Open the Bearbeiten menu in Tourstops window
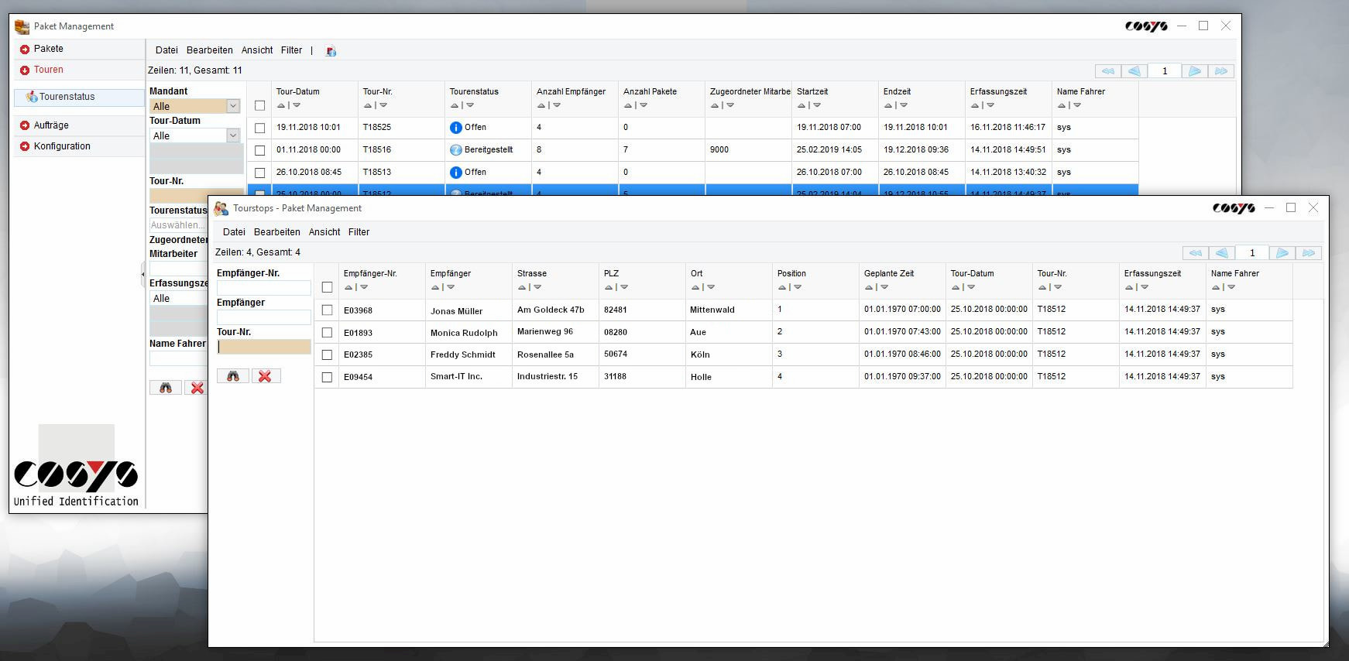The height and width of the screenshot is (661, 1349). 276,232
